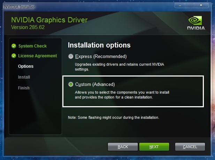The image size is (215, 160).
Task: Select the Install step in sidebar
Action: [24, 77]
